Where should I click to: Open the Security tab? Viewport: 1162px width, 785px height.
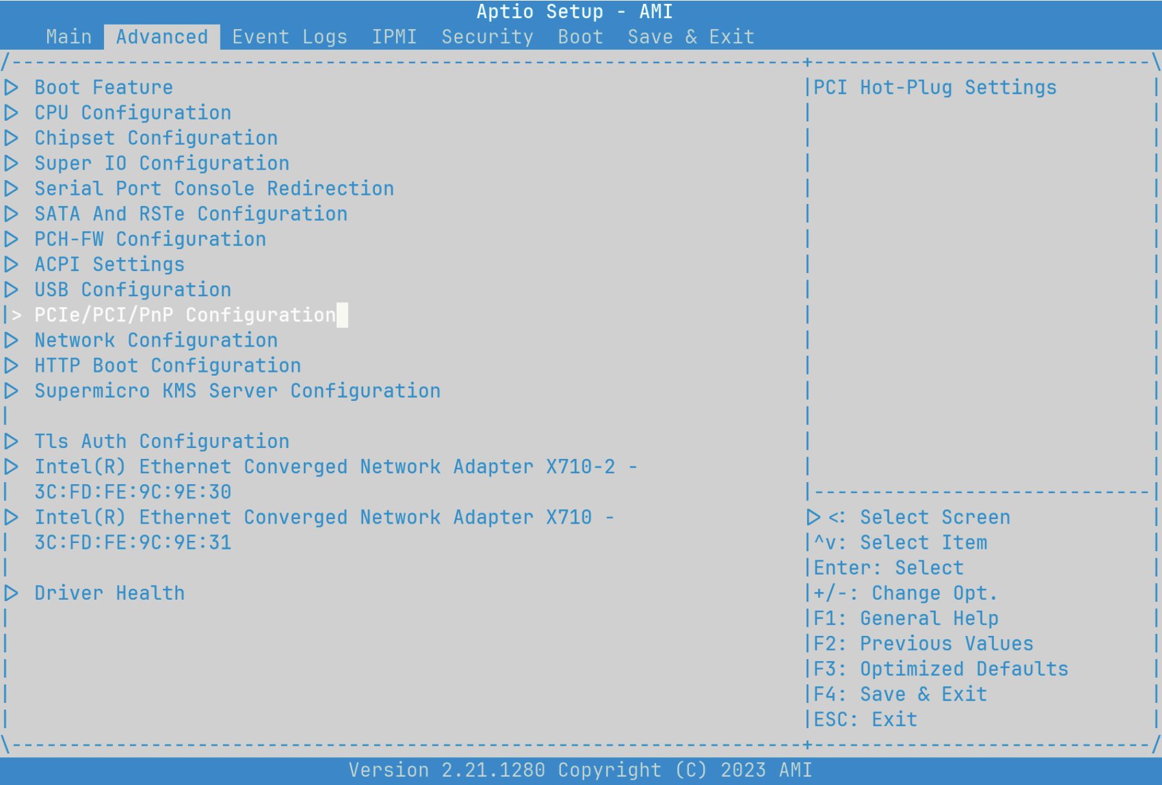[487, 37]
